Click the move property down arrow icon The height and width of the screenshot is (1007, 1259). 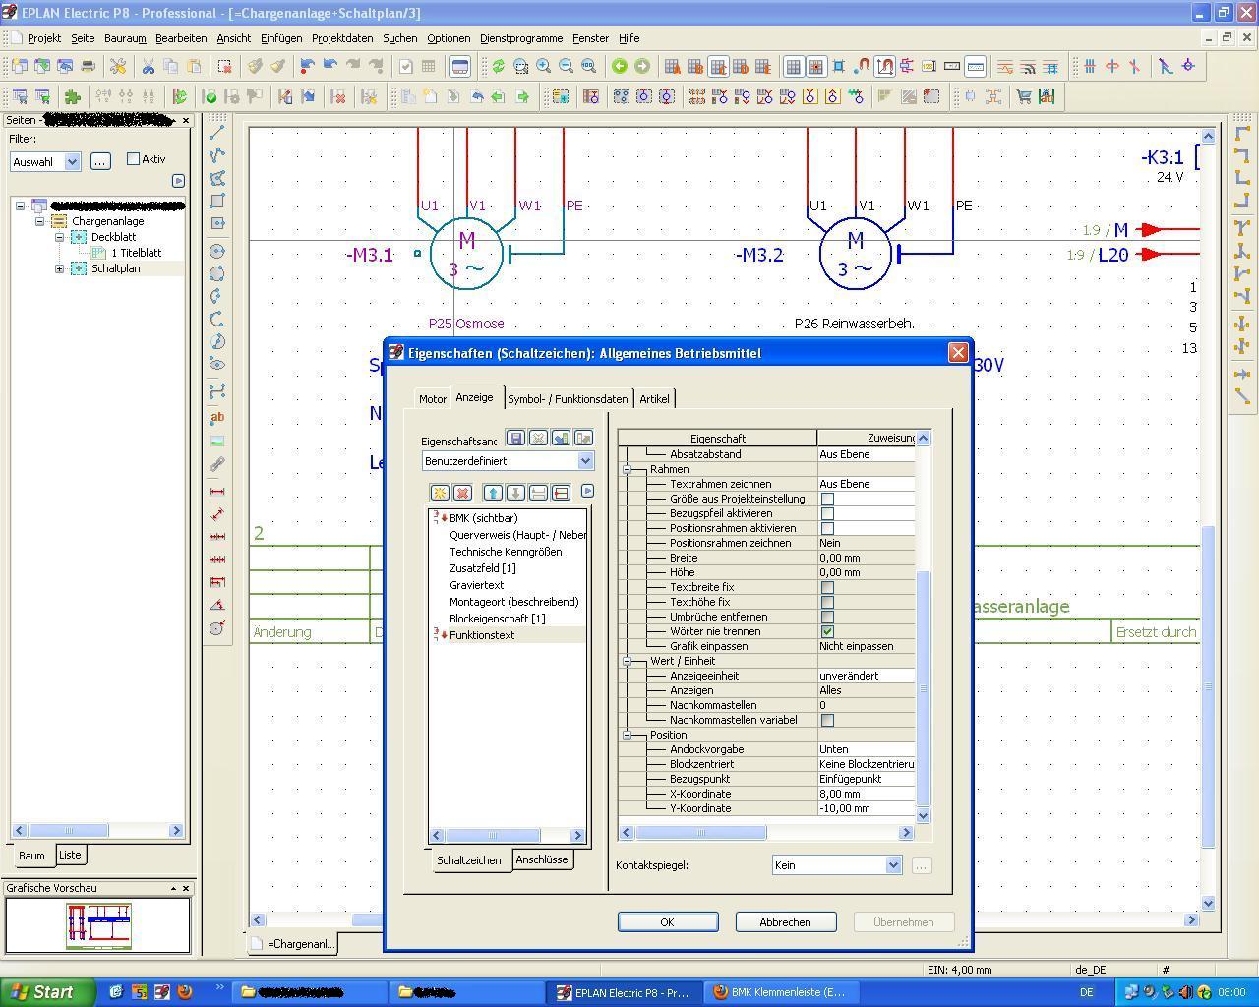coord(515,492)
